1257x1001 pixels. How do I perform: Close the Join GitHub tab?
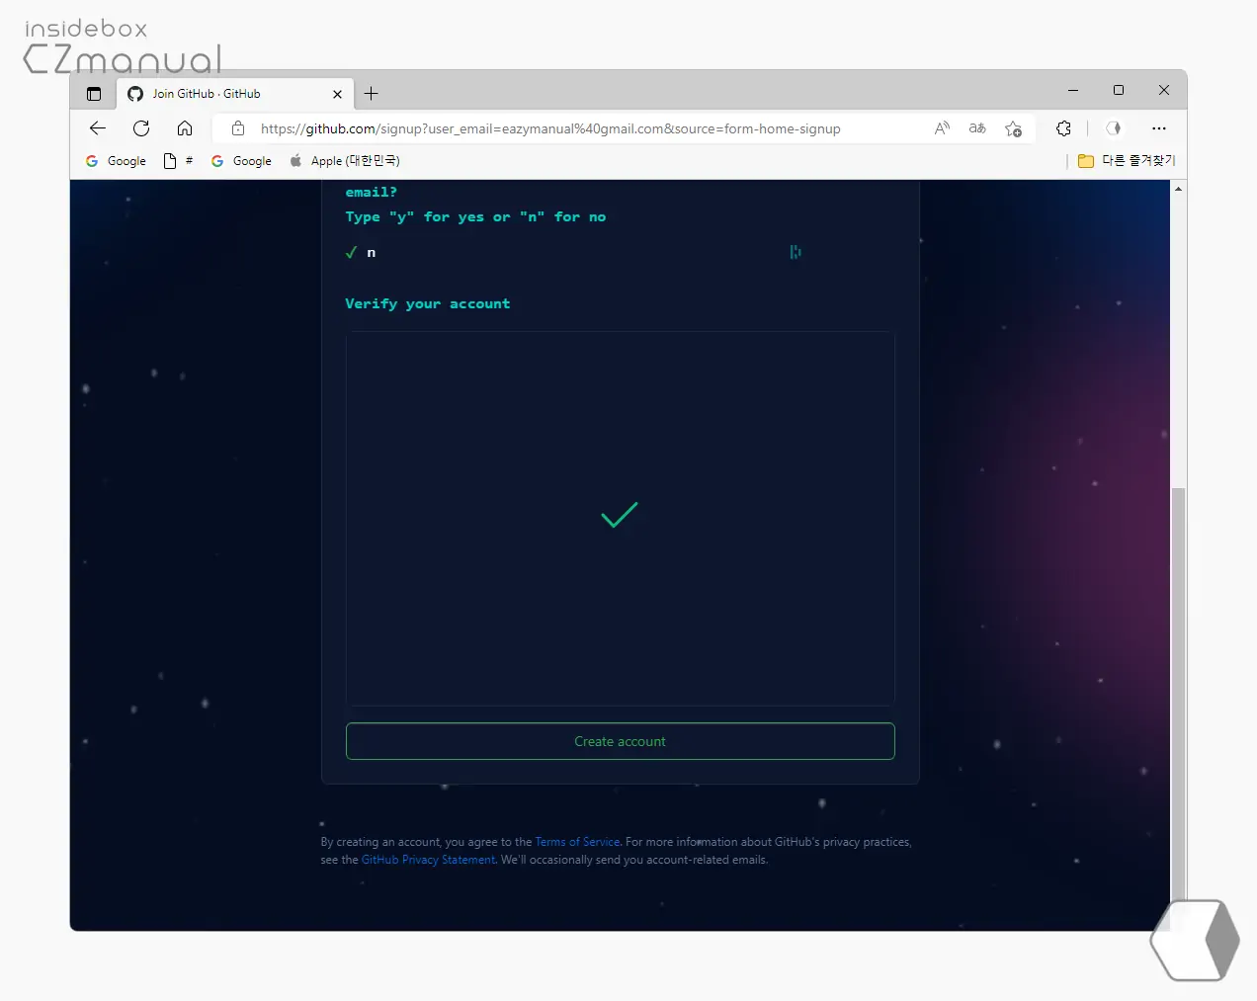click(337, 94)
